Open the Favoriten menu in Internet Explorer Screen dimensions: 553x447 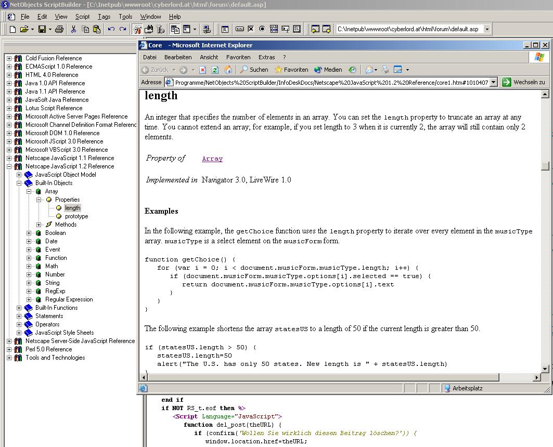[x=238, y=57]
